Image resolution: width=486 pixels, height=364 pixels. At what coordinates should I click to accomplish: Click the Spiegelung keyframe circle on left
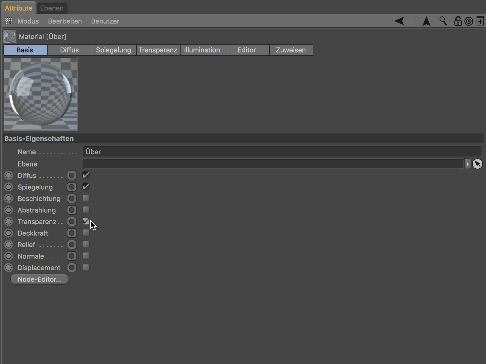tap(9, 187)
